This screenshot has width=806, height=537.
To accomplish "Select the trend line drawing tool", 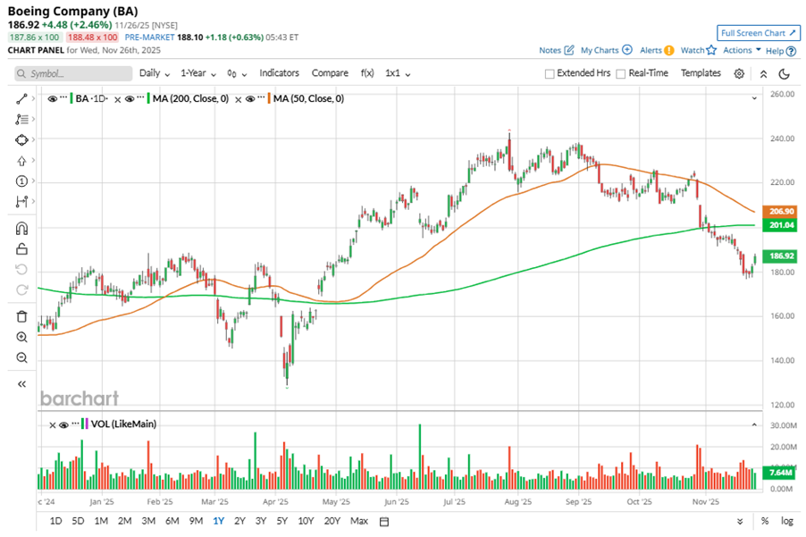I will 21,98.
